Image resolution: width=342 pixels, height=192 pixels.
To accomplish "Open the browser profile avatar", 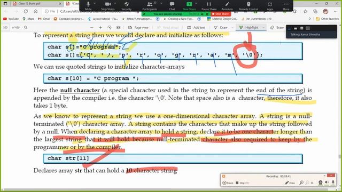I will [x=325, y=11].
